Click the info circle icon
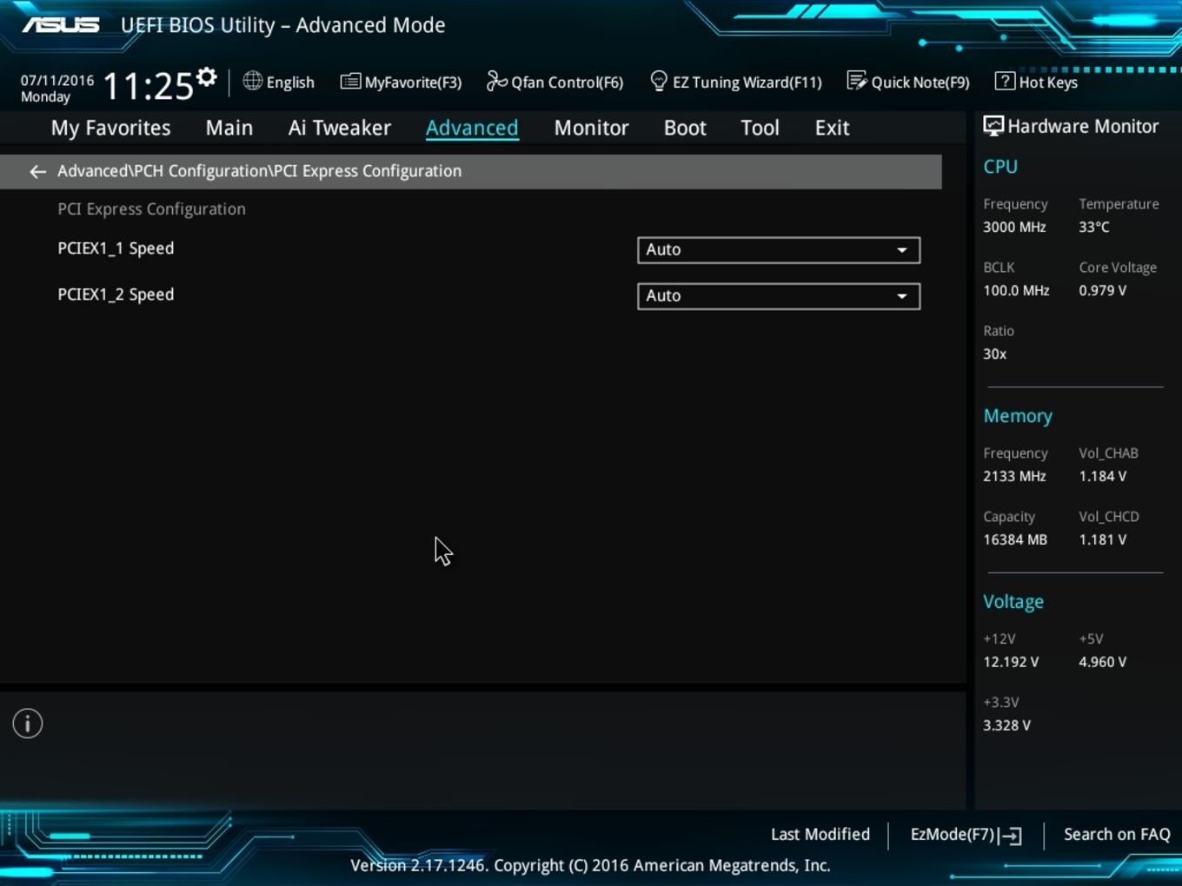The width and height of the screenshot is (1182, 886). 28,724
